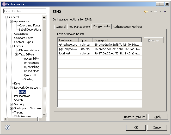Collapse the General tree node

point(7,17)
